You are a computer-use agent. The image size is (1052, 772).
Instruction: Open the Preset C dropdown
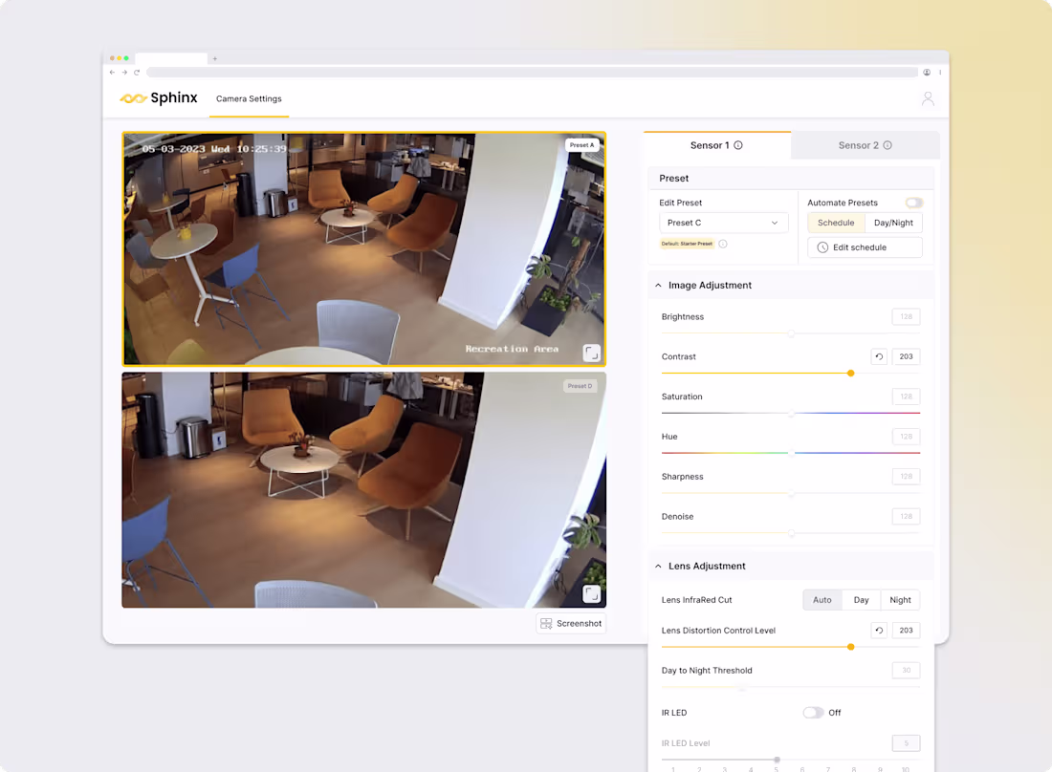click(723, 223)
